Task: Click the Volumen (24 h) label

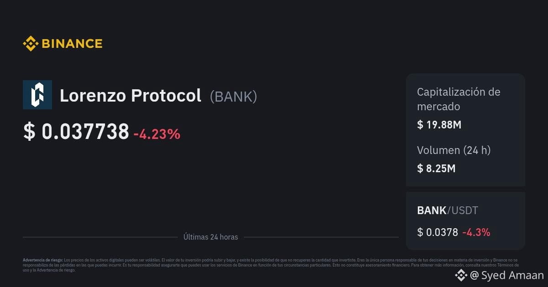Action: coord(454,150)
